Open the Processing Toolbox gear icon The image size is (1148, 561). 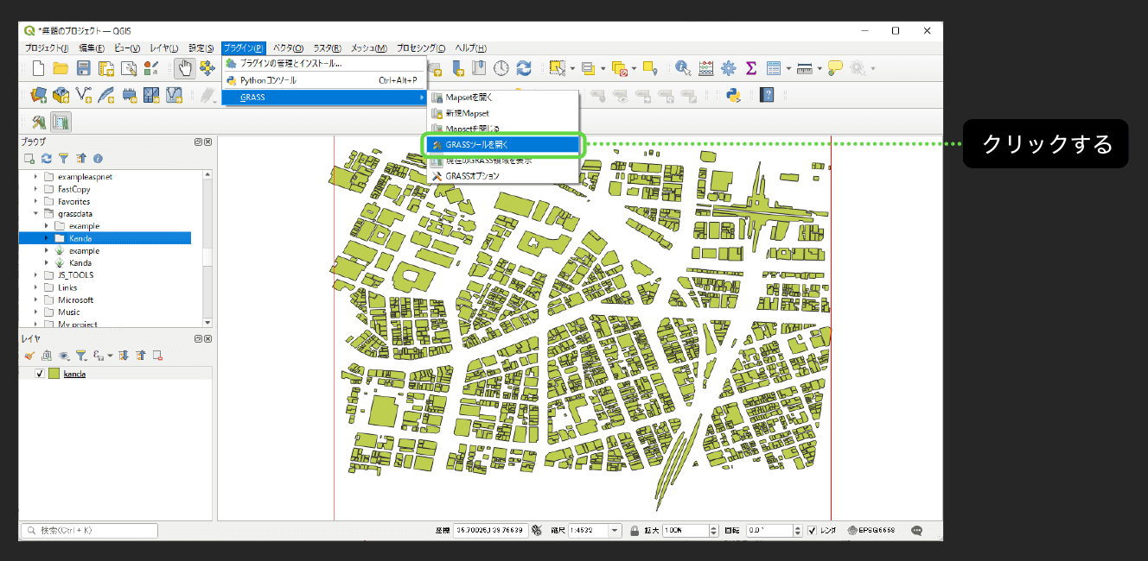coord(729,68)
